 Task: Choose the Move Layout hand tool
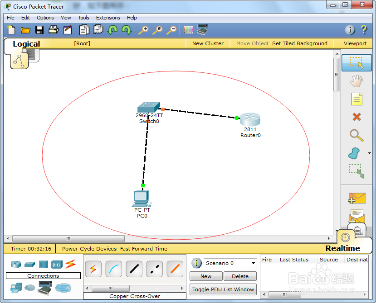click(x=356, y=81)
